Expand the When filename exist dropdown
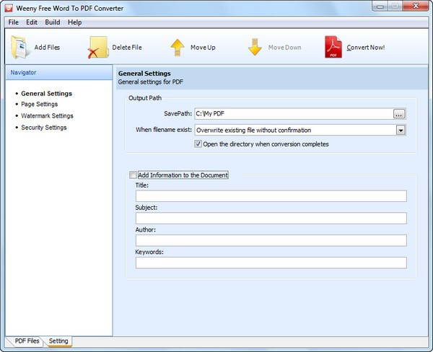 pos(401,131)
